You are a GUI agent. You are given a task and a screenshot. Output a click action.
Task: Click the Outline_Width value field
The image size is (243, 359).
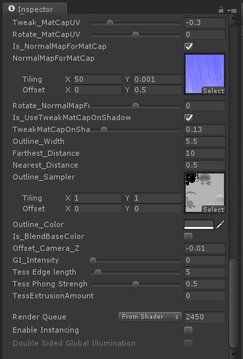coord(205,141)
